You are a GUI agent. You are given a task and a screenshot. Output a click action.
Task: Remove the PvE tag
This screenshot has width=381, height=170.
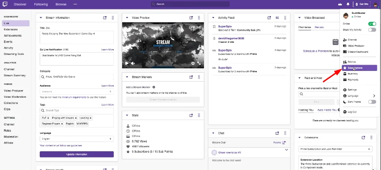[48, 118]
